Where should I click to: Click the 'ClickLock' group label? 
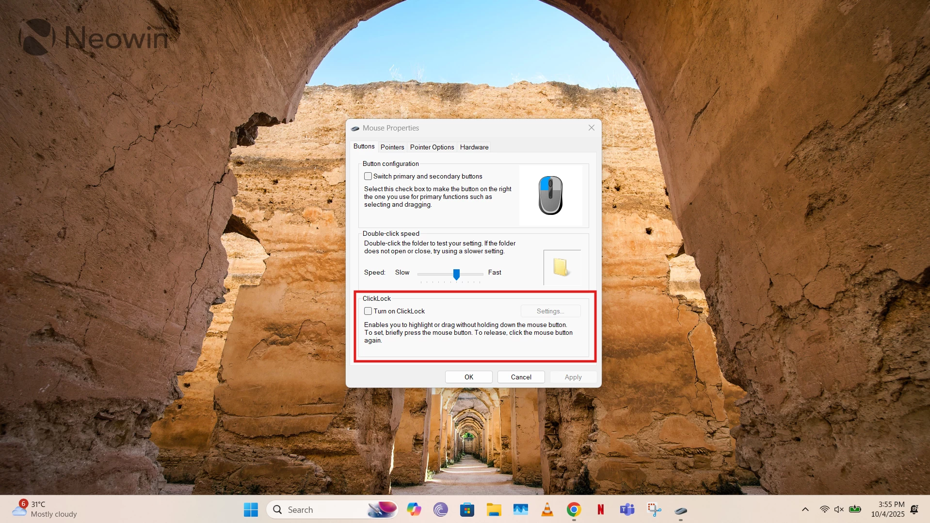click(x=377, y=298)
